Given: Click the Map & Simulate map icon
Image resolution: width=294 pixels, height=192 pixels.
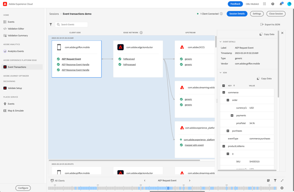Looking at the screenshot, I should (5, 111).
